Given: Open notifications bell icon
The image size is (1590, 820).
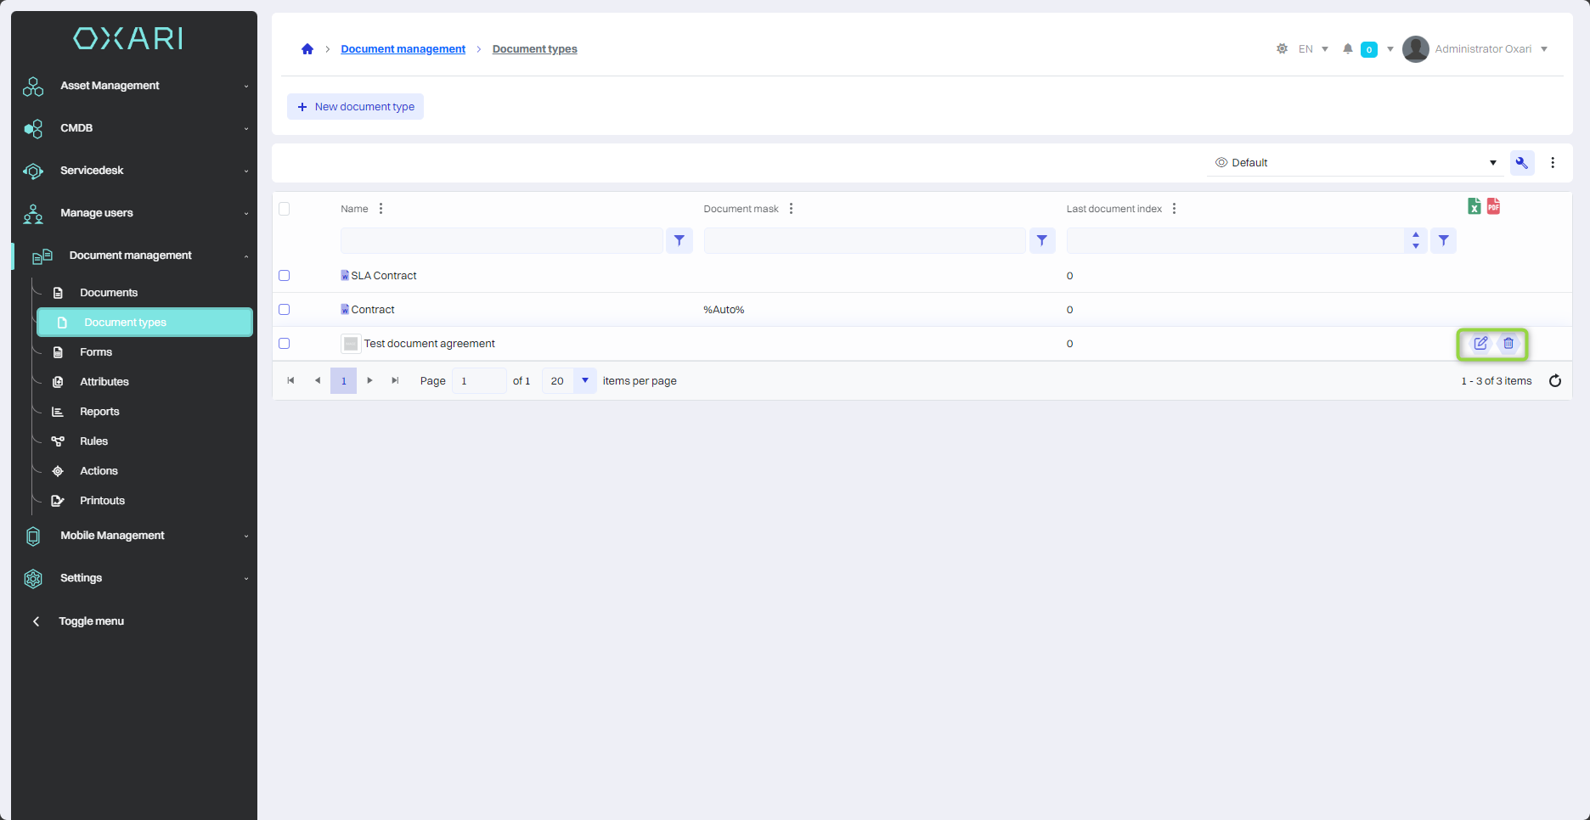Looking at the screenshot, I should click(1348, 49).
